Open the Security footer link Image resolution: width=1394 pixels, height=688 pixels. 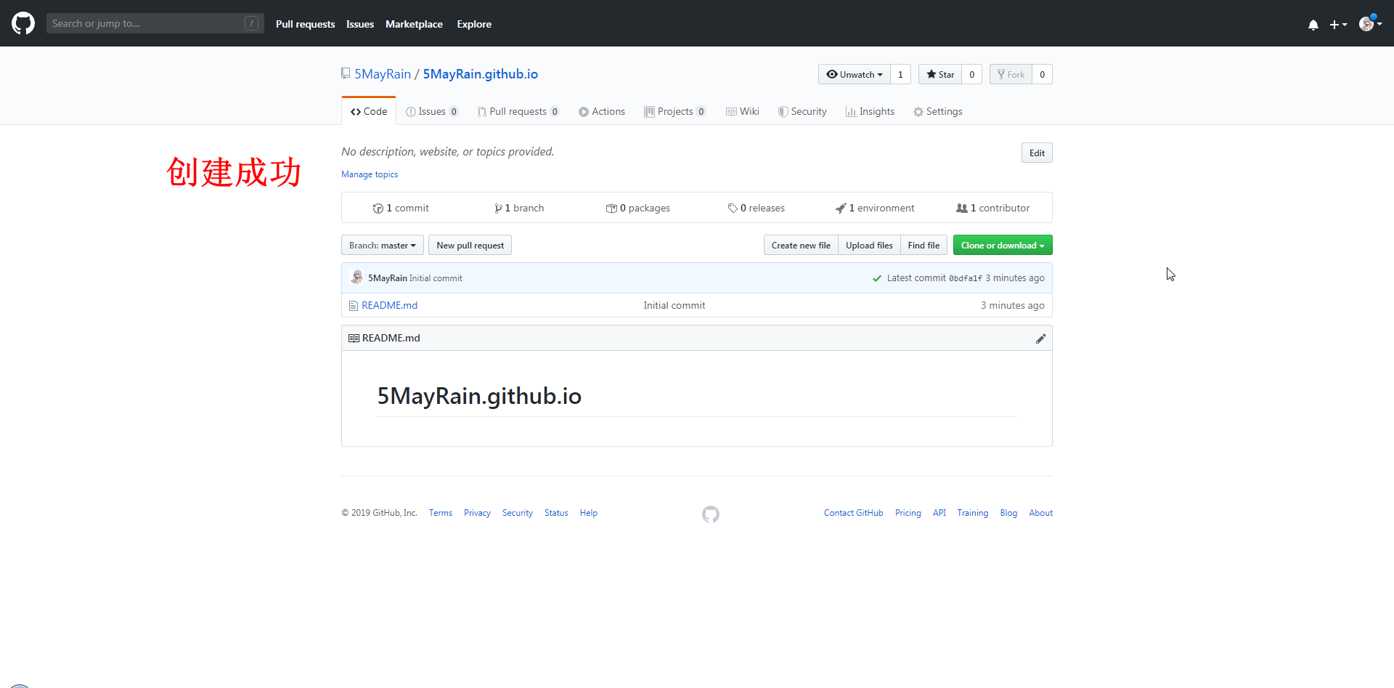point(517,513)
